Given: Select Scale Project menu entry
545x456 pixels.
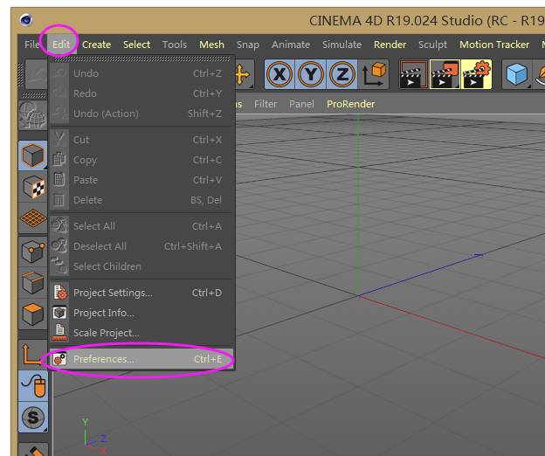Looking at the screenshot, I should 141,333.
